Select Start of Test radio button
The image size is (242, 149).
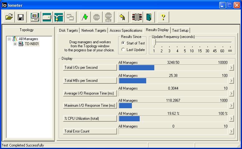(123, 43)
